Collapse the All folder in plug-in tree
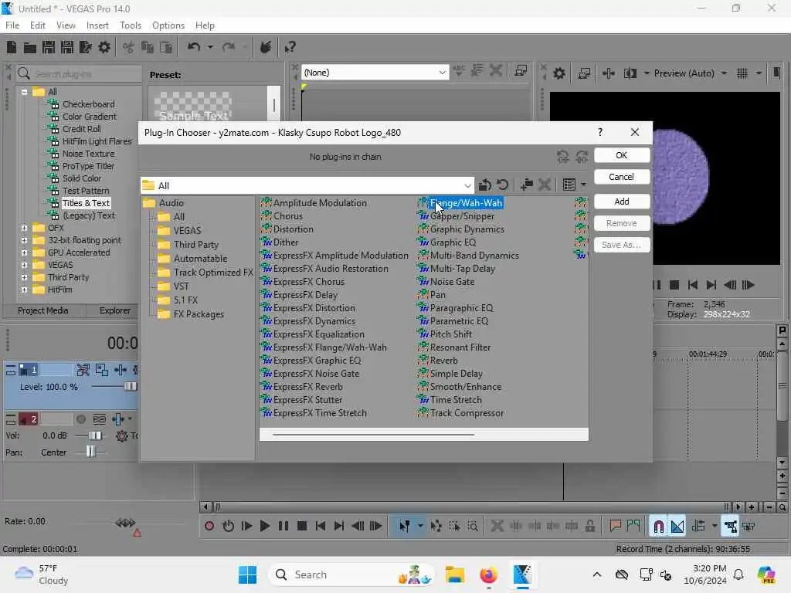Screen dimensions: 791x593 (x=24, y=92)
